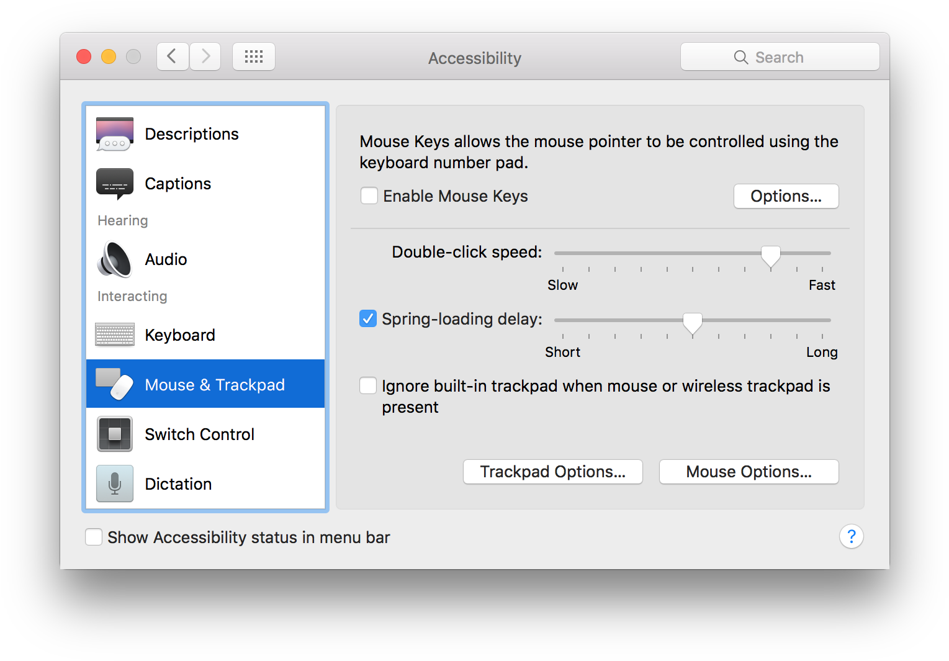Image resolution: width=949 pixels, height=661 pixels.
Task: Click the Captions speech bubble icon
Action: [114, 183]
